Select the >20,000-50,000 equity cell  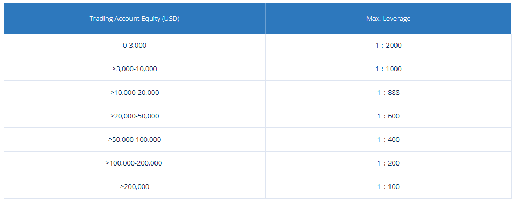click(134, 116)
